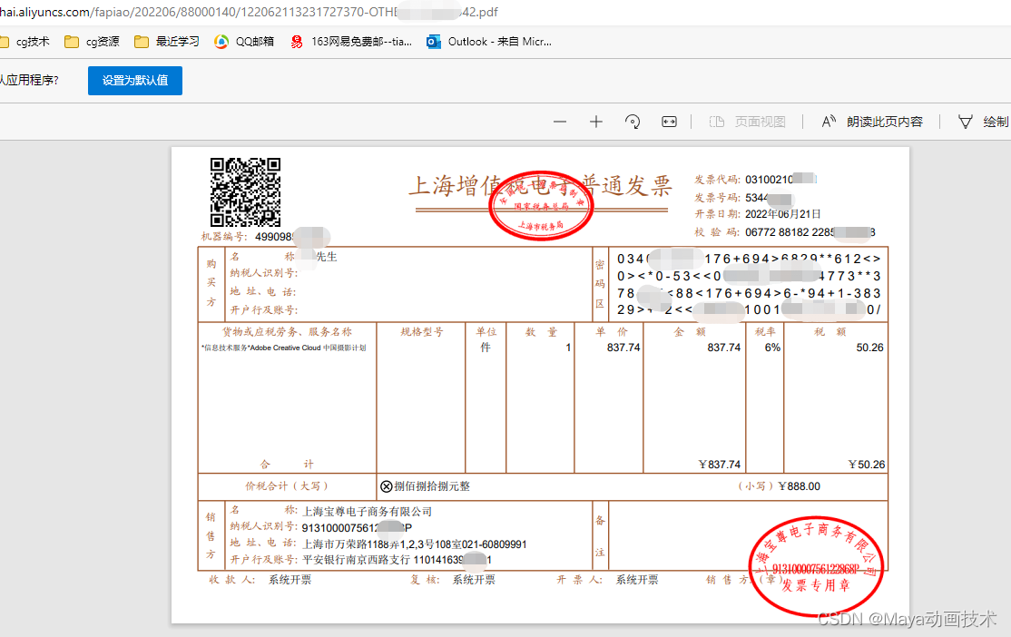Image resolution: width=1011 pixels, height=637 pixels.
Task: Select 合计 tax total ￥50.26
Action: click(x=867, y=465)
